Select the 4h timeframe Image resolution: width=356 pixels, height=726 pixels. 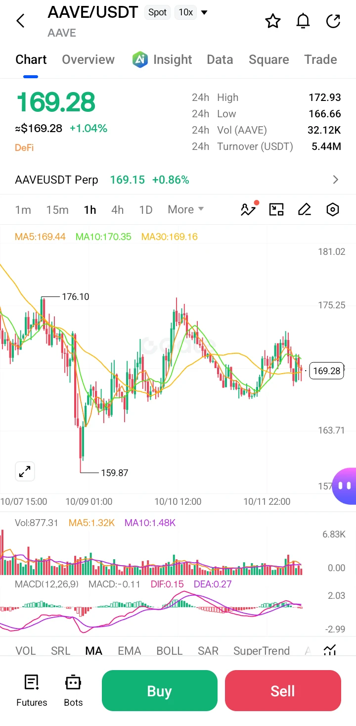[118, 210]
